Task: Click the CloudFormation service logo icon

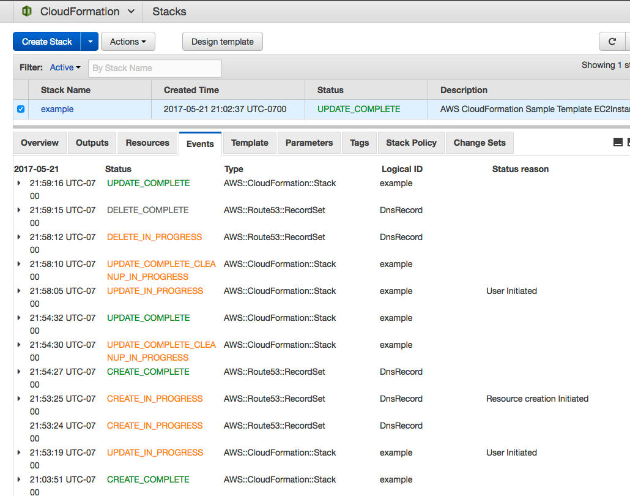Action: click(x=27, y=11)
